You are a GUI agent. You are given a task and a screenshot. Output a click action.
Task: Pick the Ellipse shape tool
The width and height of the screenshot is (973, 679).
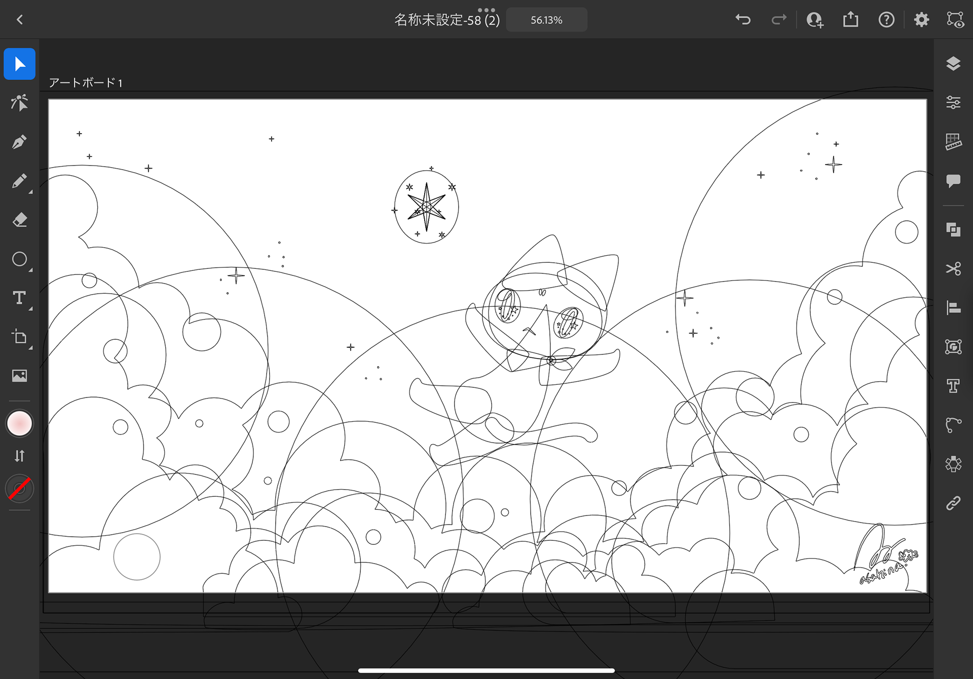pyautogui.click(x=19, y=259)
